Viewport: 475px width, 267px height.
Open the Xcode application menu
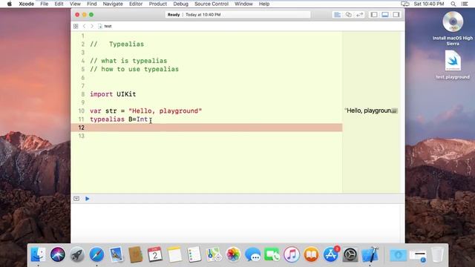[x=27, y=4]
